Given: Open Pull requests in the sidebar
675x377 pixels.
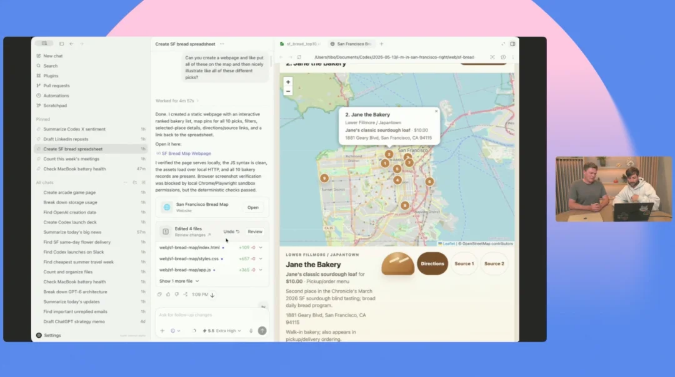Looking at the screenshot, I should (52, 86).
